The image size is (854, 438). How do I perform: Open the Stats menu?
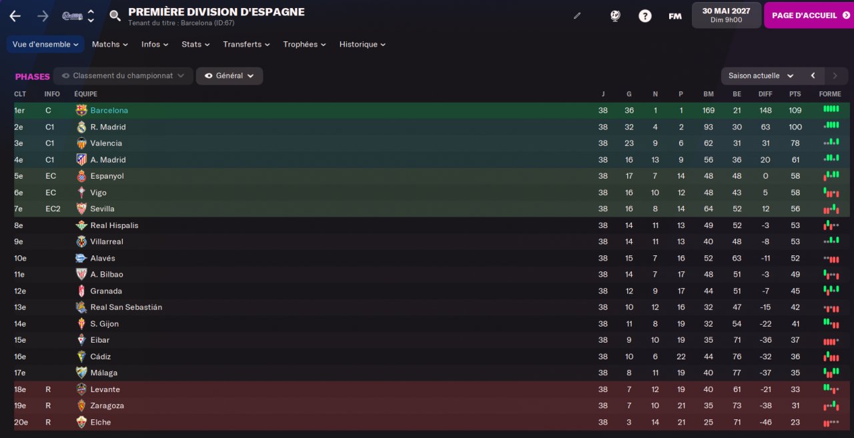[195, 45]
